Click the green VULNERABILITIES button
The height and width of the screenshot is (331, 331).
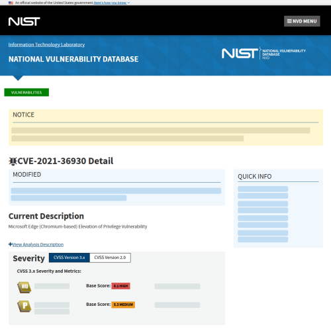pyautogui.click(x=26, y=92)
